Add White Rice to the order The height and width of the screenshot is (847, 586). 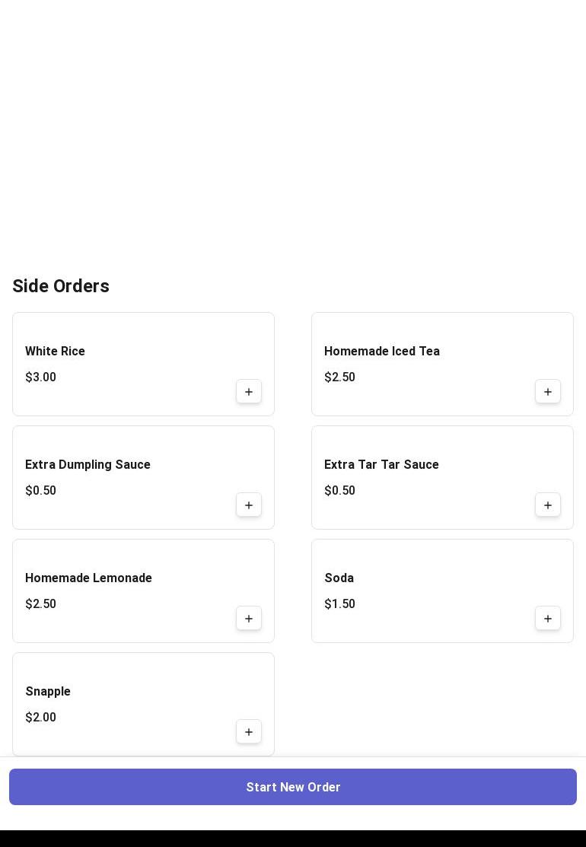point(249,392)
